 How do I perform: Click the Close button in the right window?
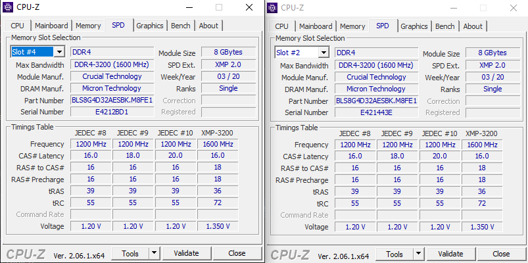click(x=502, y=254)
